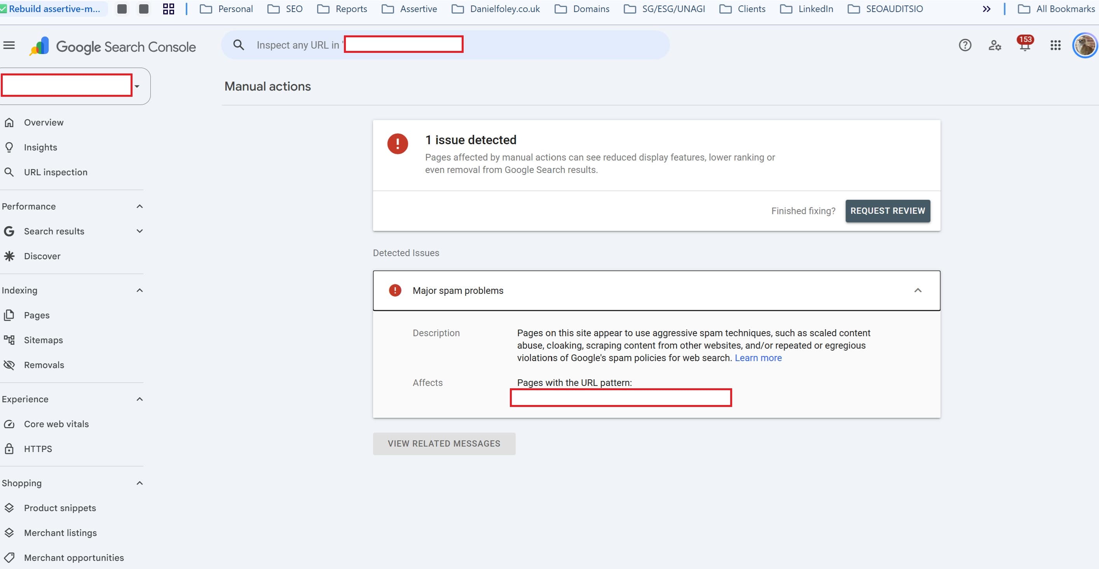
Task: Open tab groups grid icon in bookmarks bar
Action: pos(169,9)
